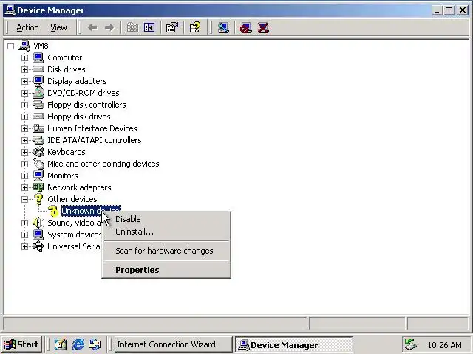Collapse the VM8 root node
This screenshot has height=354, width=473.
[10, 46]
